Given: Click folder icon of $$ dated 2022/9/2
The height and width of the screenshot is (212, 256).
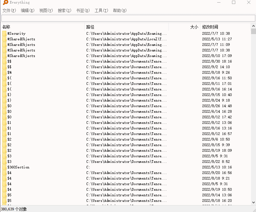Looking at the screenshot, I should tap(4, 67).
